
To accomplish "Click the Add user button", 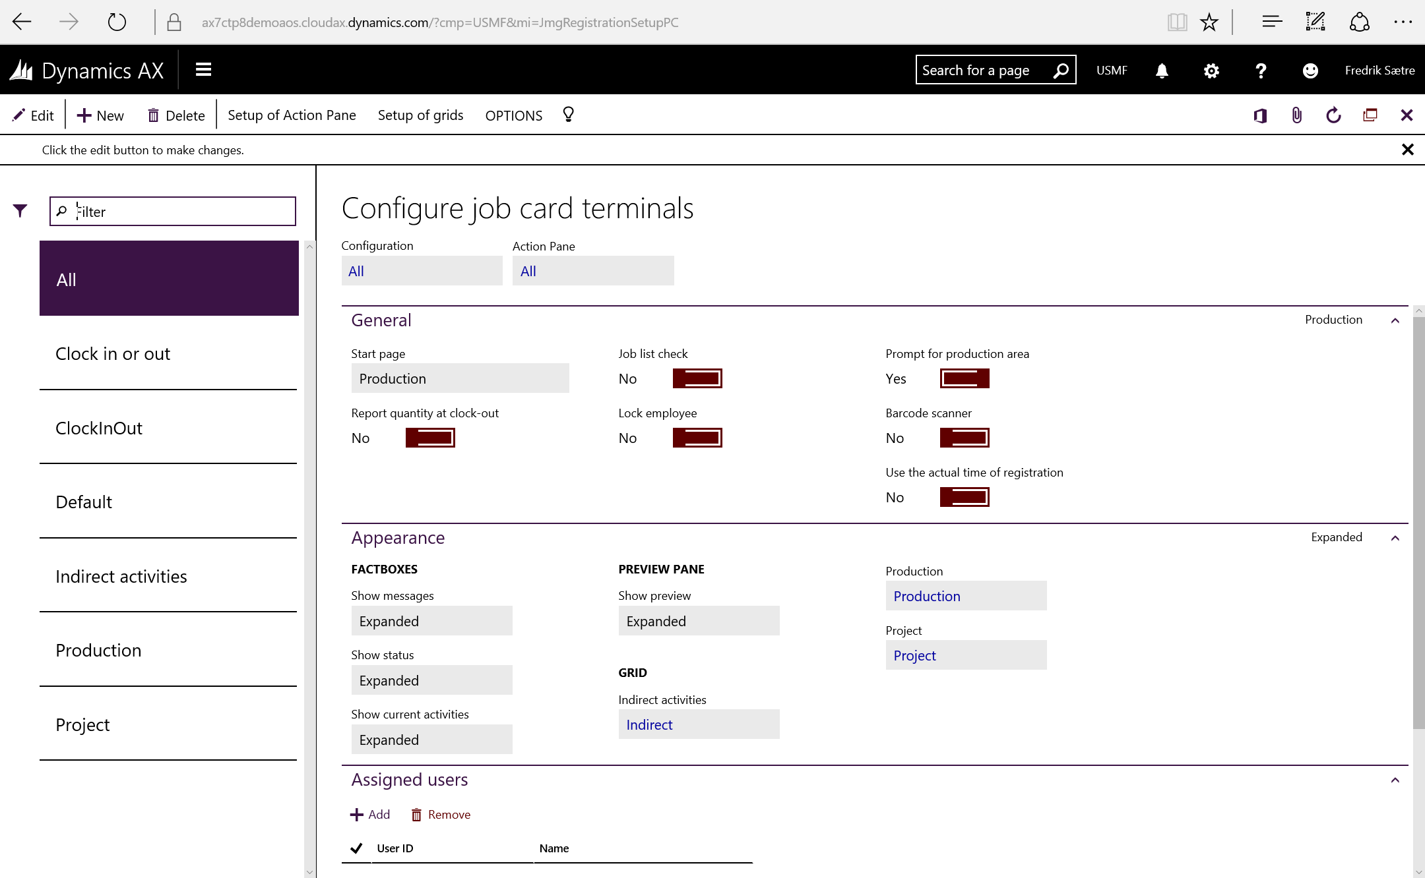I will pos(370,814).
